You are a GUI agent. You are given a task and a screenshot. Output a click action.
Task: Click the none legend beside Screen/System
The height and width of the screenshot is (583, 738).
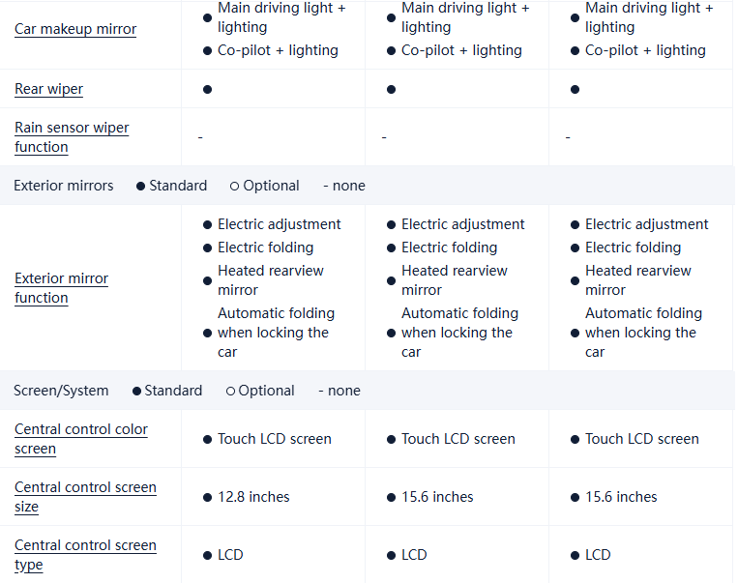point(339,391)
